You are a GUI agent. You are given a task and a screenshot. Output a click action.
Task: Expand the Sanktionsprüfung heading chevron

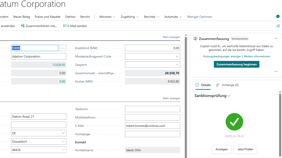click(229, 96)
